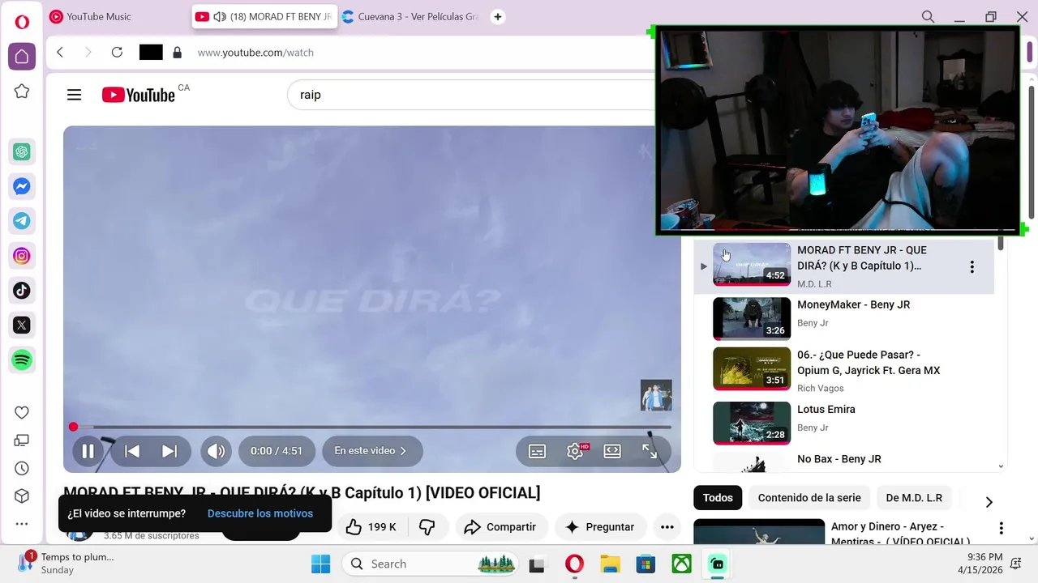Open 'Descubre los motivos' link
1038x583 pixels.
coord(260,513)
